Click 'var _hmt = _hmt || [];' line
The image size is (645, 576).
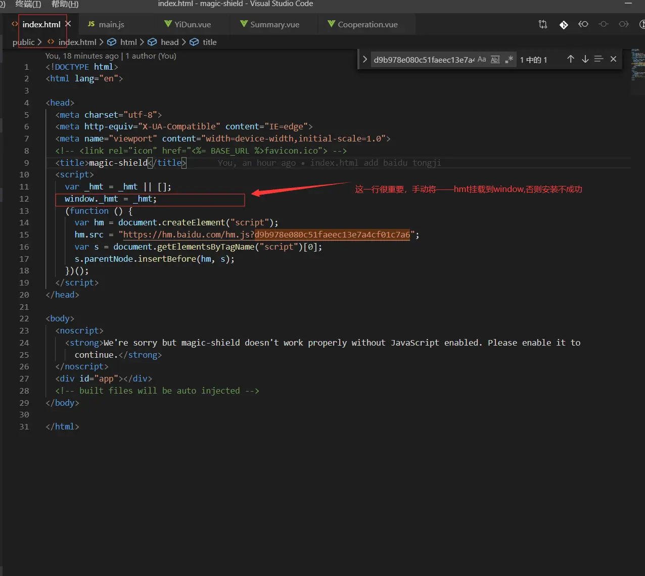(x=118, y=186)
